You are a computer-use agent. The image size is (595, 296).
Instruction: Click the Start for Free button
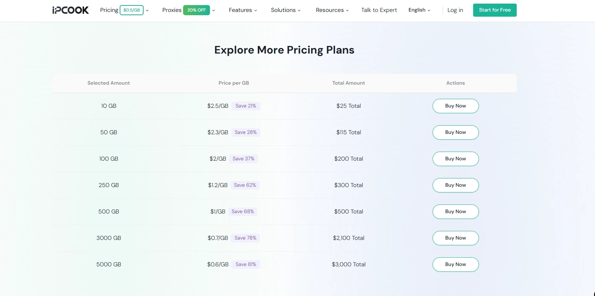point(495,10)
